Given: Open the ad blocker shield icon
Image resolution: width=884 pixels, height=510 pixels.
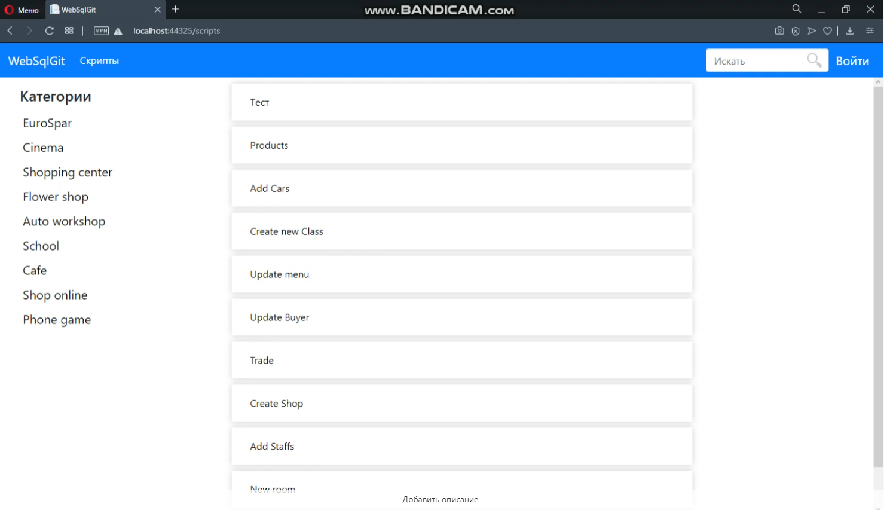Looking at the screenshot, I should (796, 31).
